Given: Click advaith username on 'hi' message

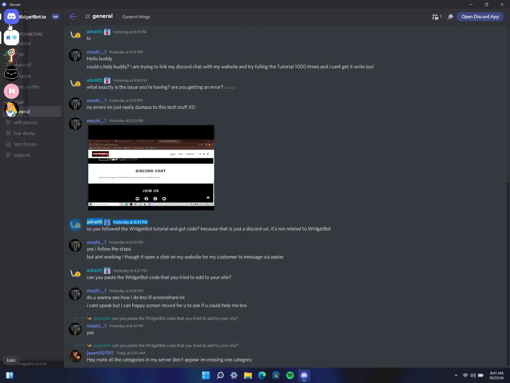Looking at the screenshot, I should (x=94, y=32).
